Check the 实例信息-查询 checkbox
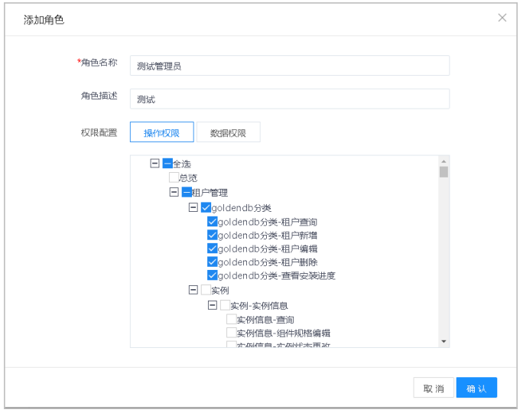The width and height of the screenshot is (520, 413). (232, 319)
